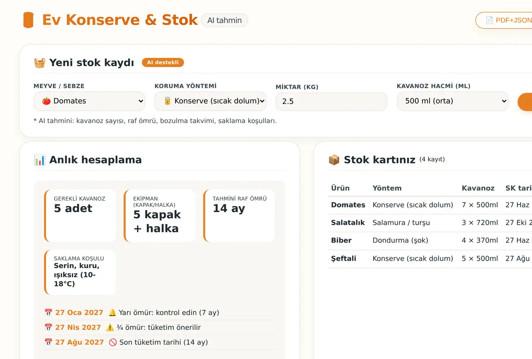Click the 4 × 370ml jar cell

click(480, 240)
